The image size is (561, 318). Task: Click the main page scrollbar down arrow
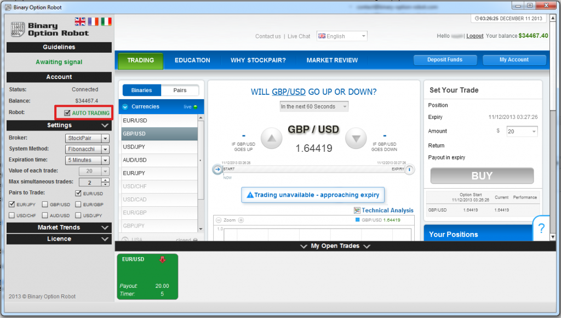click(x=553, y=237)
